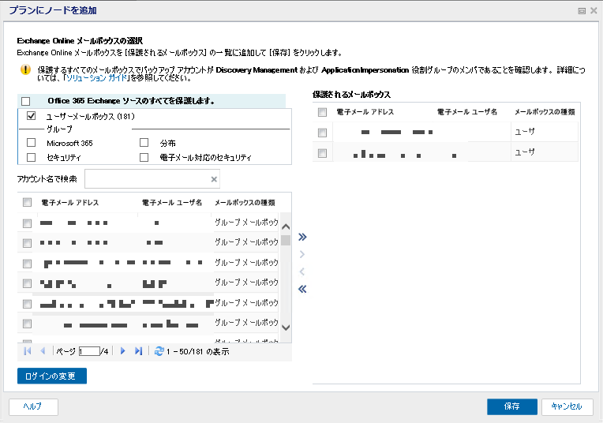The image size is (603, 423).
Task: Sort left list by 電子メール アドレス
Action: [x=70, y=203]
